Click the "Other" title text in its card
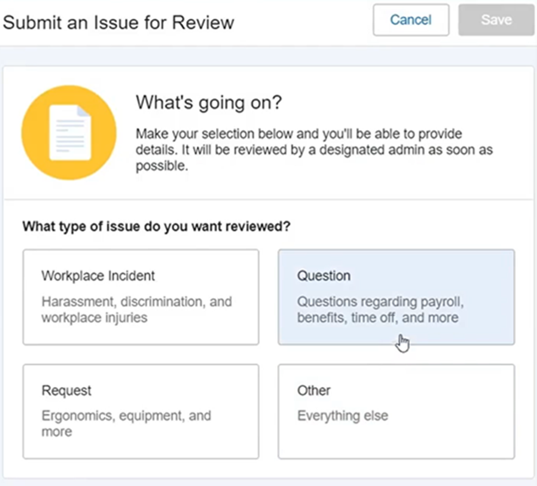The height and width of the screenshot is (486, 537). point(314,390)
